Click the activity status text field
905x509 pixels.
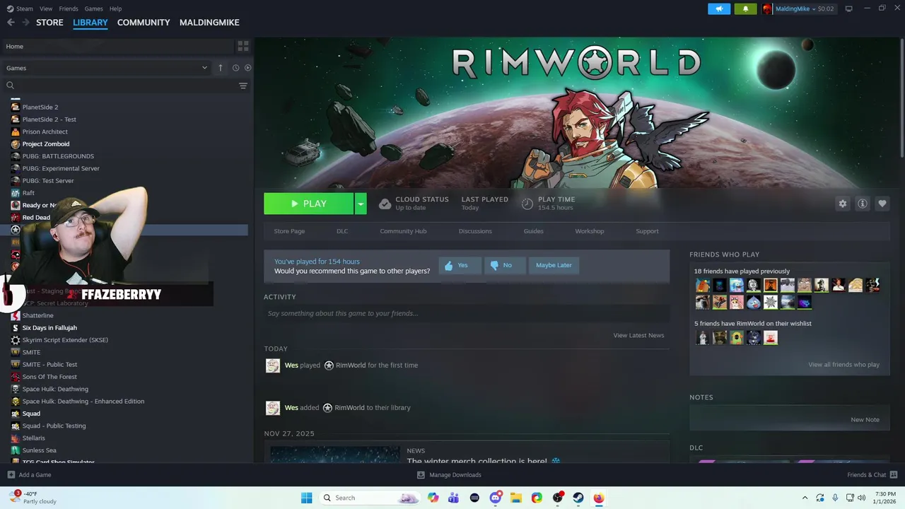pos(467,313)
